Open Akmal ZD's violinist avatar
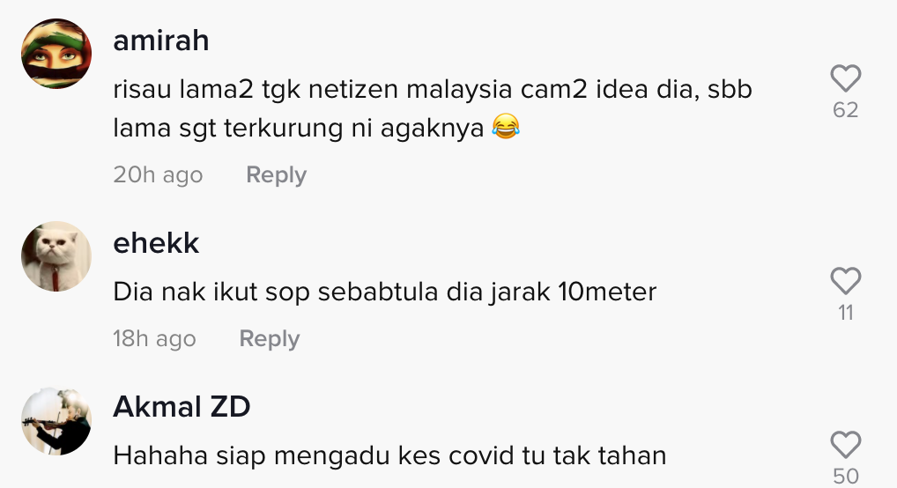Screen dimensions: 897x488 click(x=56, y=421)
